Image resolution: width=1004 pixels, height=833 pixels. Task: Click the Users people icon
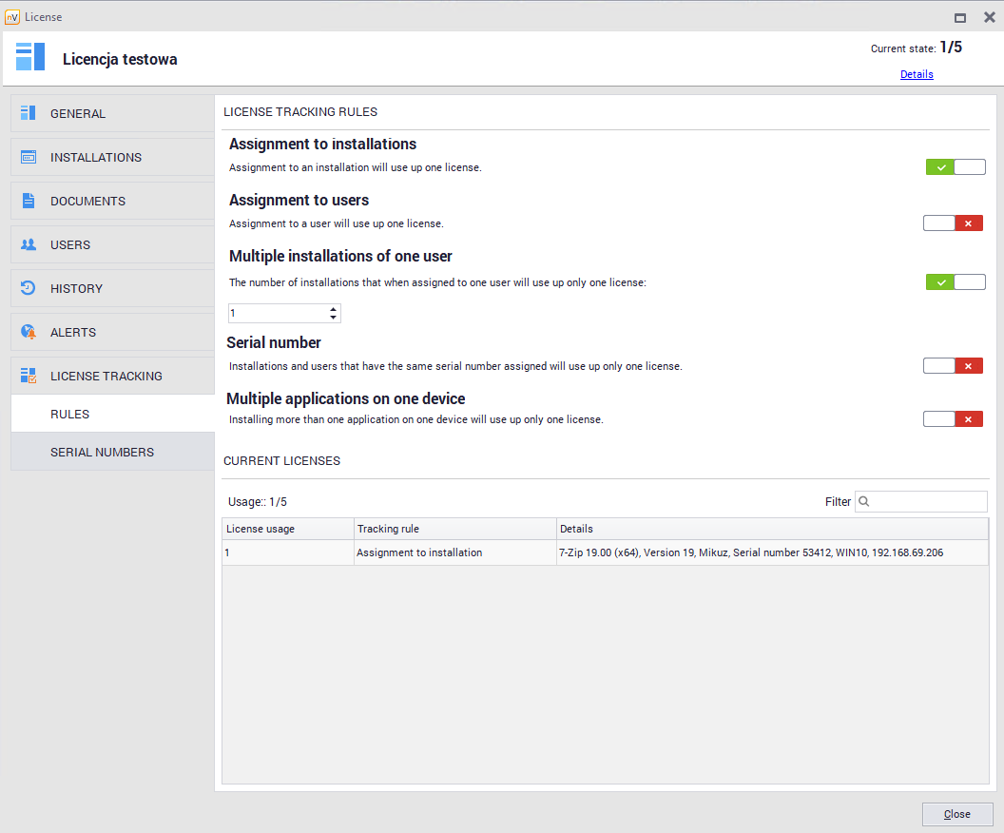pyautogui.click(x=29, y=244)
